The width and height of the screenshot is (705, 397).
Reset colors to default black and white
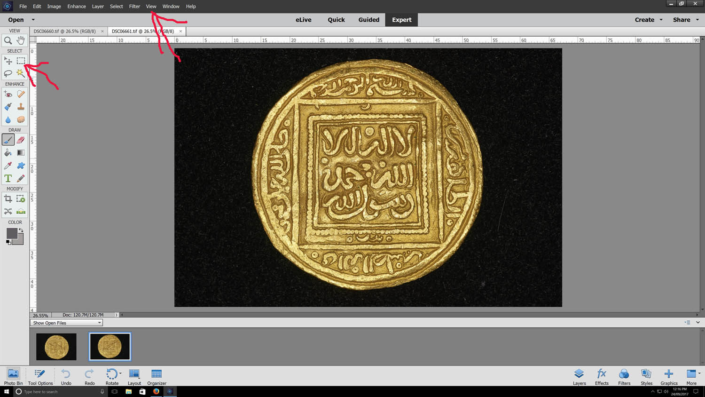point(8,242)
